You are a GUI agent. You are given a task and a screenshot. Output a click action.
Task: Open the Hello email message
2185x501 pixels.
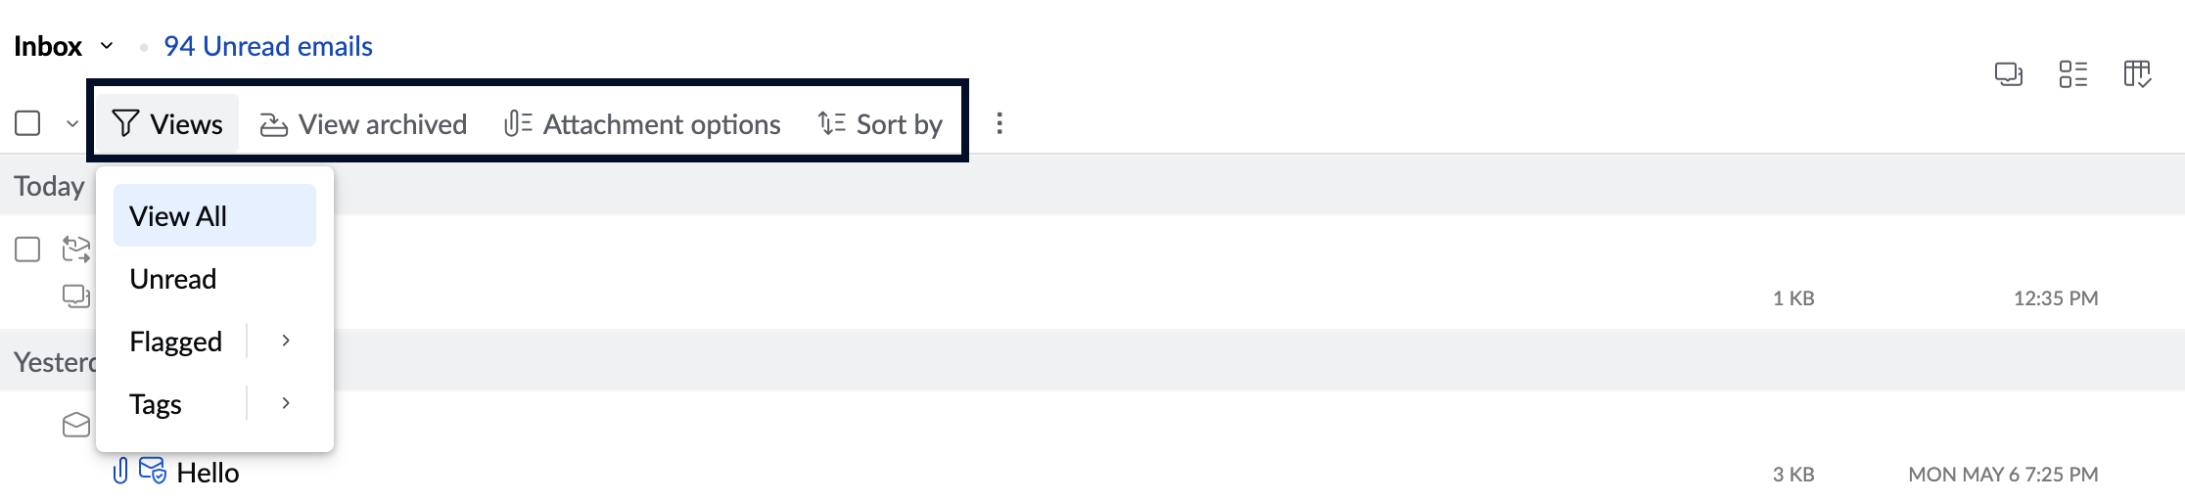click(x=208, y=473)
